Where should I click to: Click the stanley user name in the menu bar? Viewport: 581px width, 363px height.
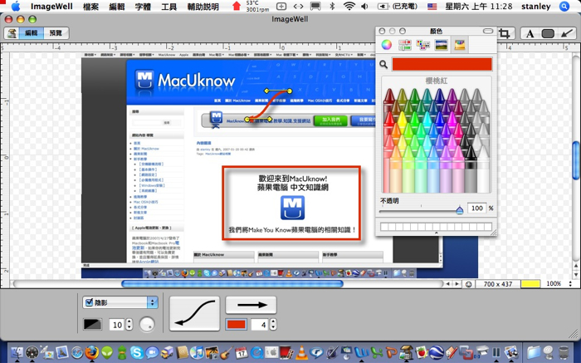(x=536, y=7)
